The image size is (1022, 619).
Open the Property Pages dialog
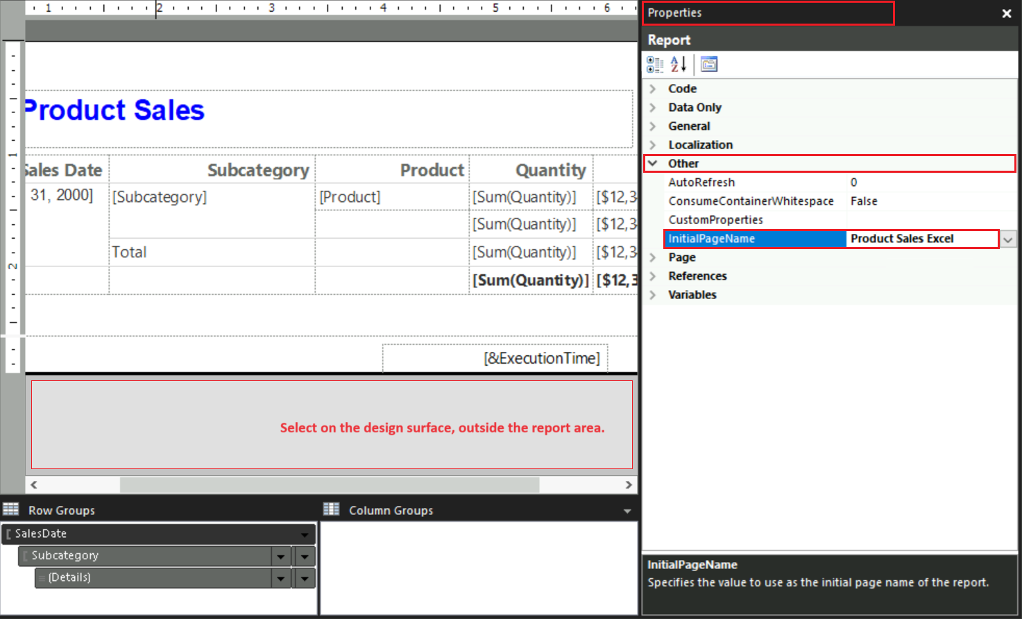[708, 64]
